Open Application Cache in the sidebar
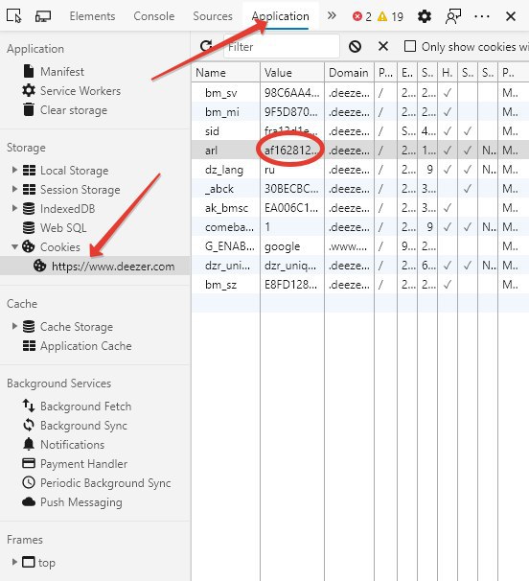 click(x=86, y=346)
